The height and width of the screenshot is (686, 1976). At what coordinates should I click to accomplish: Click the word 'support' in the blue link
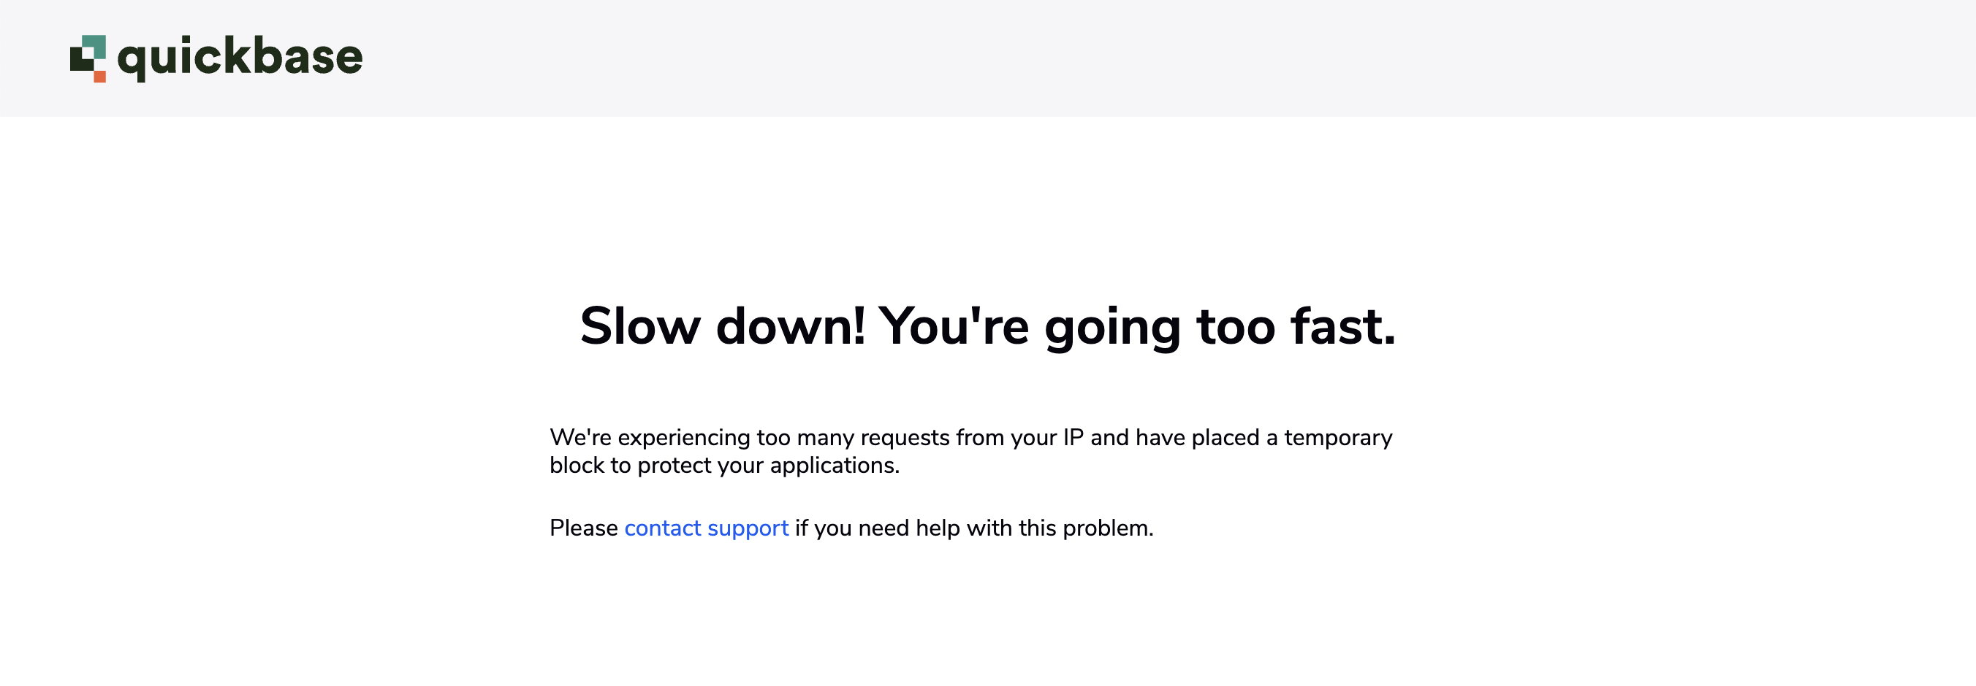coord(748,530)
